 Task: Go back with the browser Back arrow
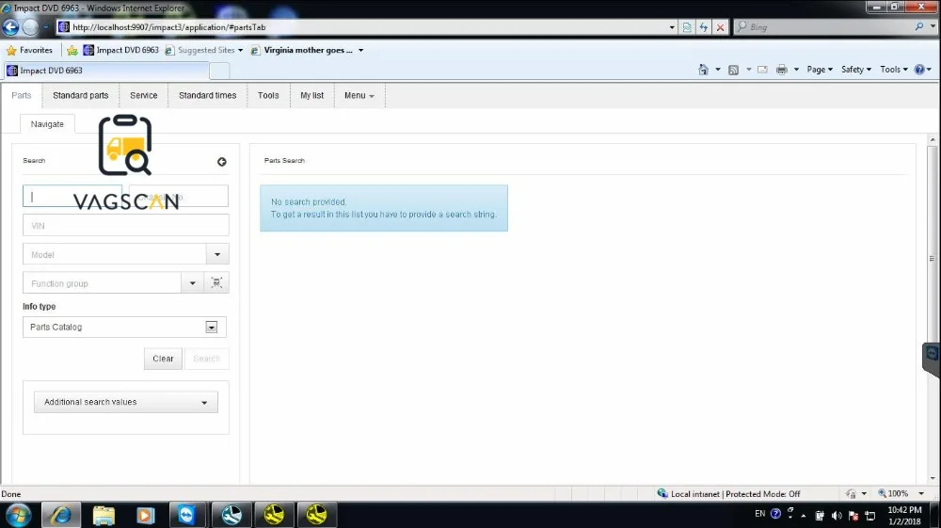pos(10,27)
